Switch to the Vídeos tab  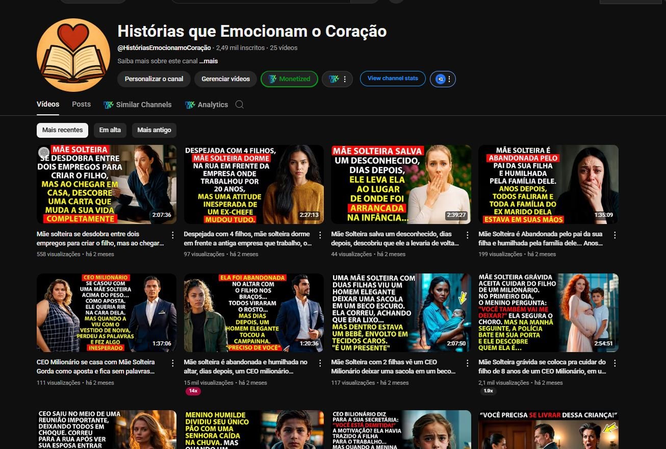click(x=48, y=104)
